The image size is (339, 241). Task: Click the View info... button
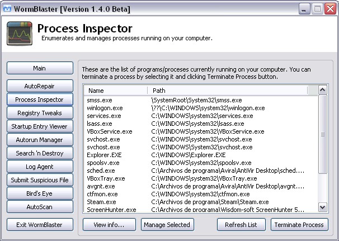pyautogui.click(x=110, y=225)
